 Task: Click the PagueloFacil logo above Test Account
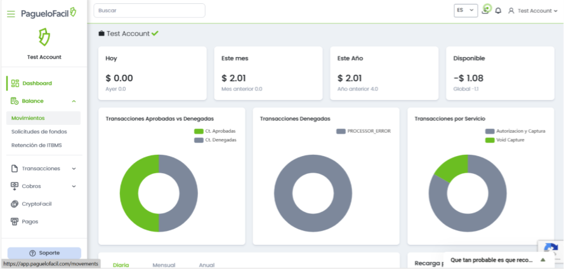coord(44,37)
